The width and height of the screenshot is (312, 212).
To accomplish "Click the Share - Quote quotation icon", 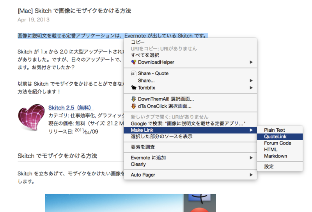I will (133, 74).
